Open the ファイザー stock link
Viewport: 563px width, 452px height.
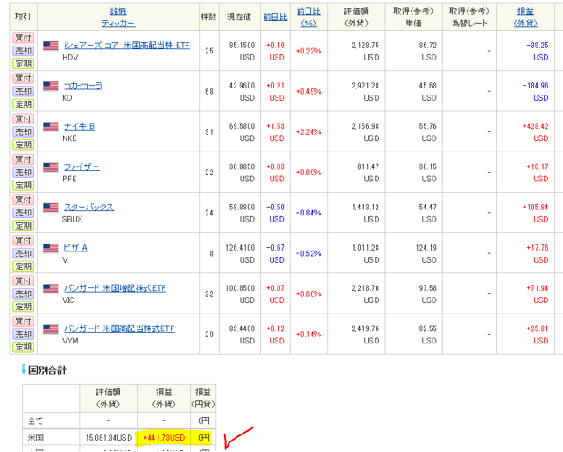(81, 167)
